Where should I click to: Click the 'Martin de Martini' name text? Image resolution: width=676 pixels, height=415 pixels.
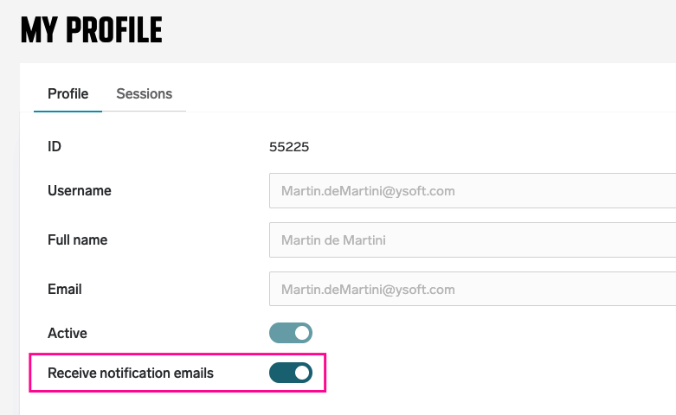coord(333,240)
